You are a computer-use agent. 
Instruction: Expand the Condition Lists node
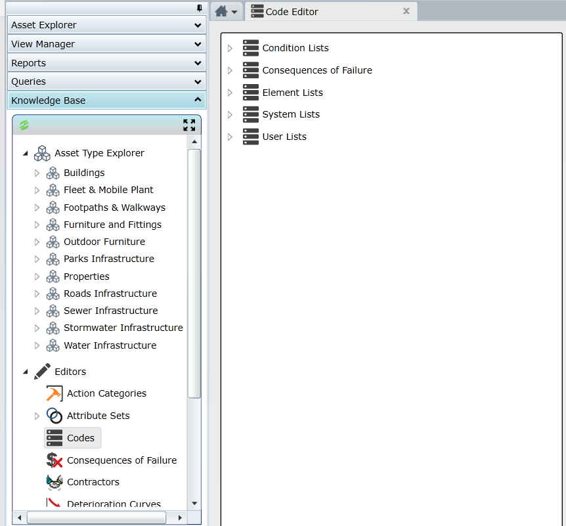[230, 49]
